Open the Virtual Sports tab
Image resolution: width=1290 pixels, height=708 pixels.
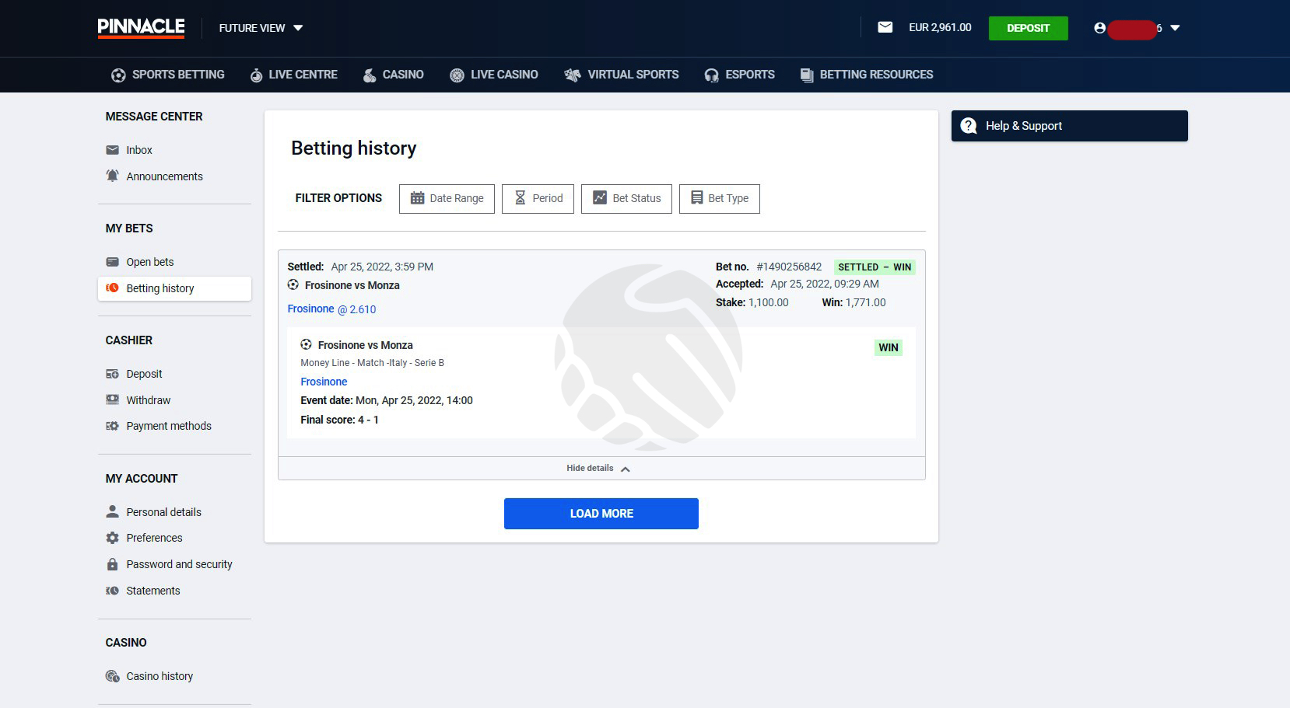pyautogui.click(x=622, y=75)
